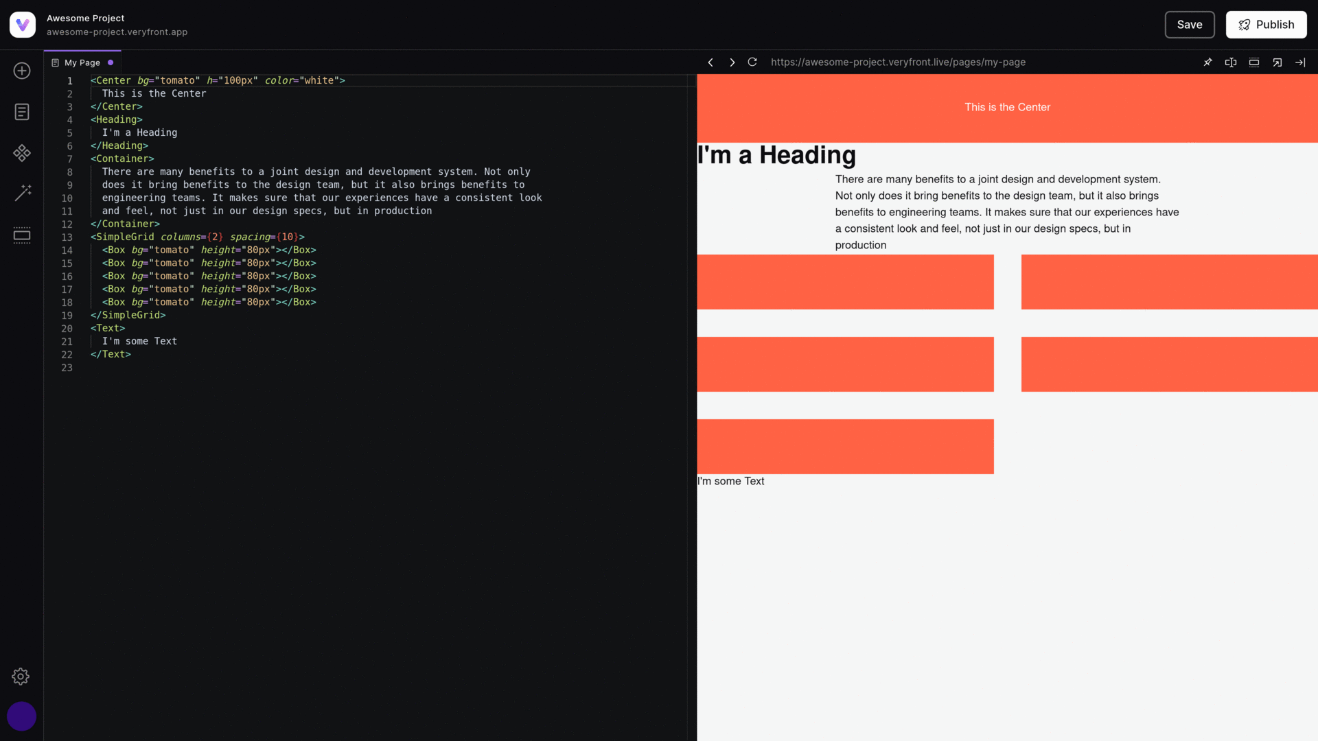Open the layout section sidebar icon
The height and width of the screenshot is (741, 1318).
coord(22,235)
